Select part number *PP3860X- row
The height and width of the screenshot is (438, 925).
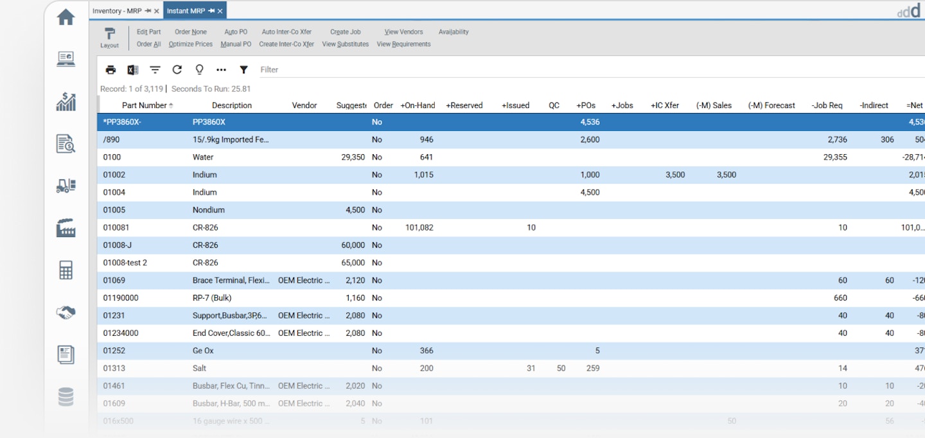tap(511, 122)
